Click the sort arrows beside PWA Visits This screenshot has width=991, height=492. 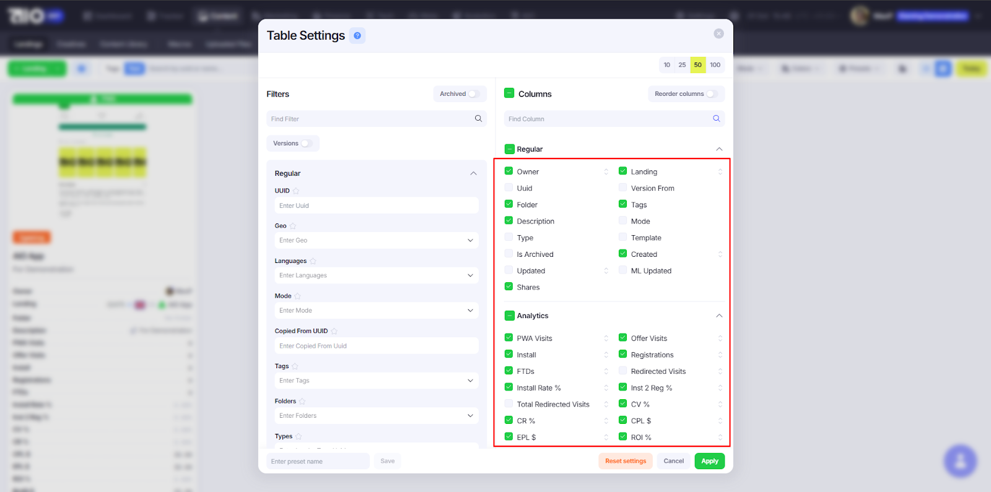(606, 339)
